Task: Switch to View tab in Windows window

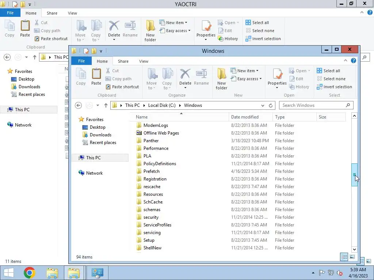Action: [x=144, y=61]
